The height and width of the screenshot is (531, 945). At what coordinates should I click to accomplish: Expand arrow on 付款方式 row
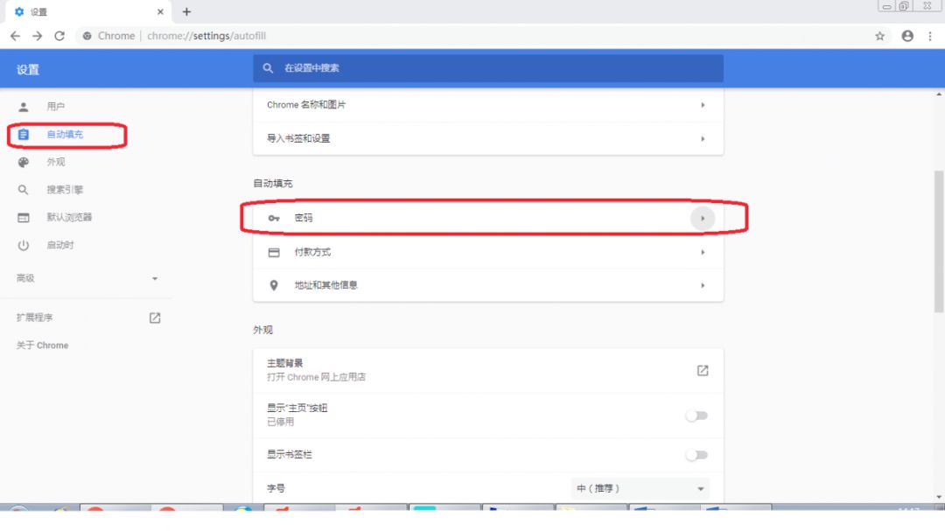703,252
